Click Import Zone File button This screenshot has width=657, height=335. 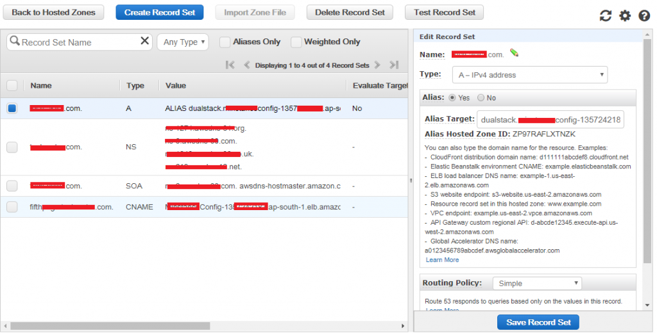point(255,13)
